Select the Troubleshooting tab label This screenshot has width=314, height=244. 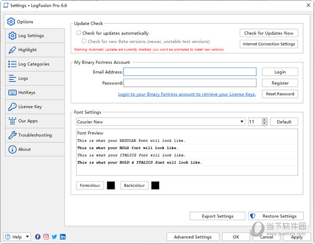(35, 135)
